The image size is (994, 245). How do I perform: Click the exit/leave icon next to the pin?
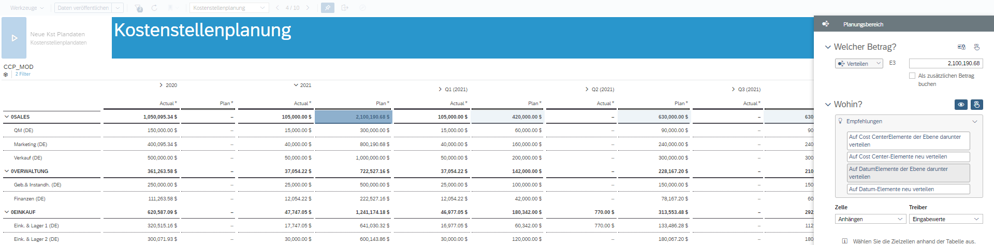coord(345,8)
